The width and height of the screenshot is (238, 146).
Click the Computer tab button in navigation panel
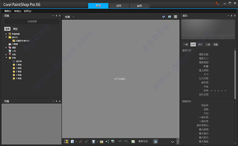[x=15, y=29]
